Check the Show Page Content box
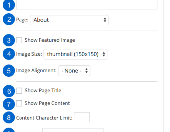This screenshot has height=132, width=170. (x=19, y=103)
